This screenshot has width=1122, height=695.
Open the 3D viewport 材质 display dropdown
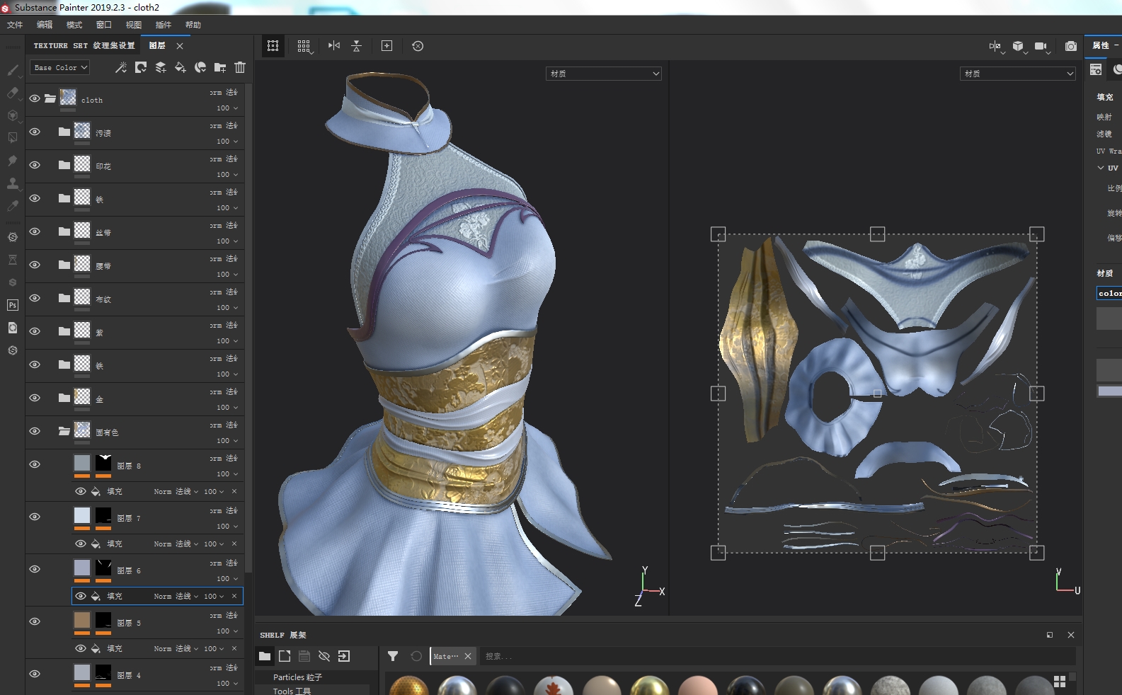(x=603, y=74)
